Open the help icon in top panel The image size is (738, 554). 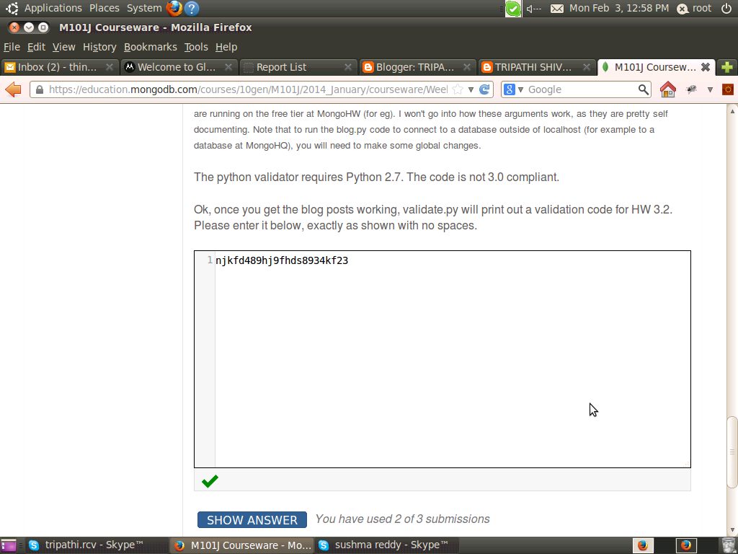click(192, 8)
